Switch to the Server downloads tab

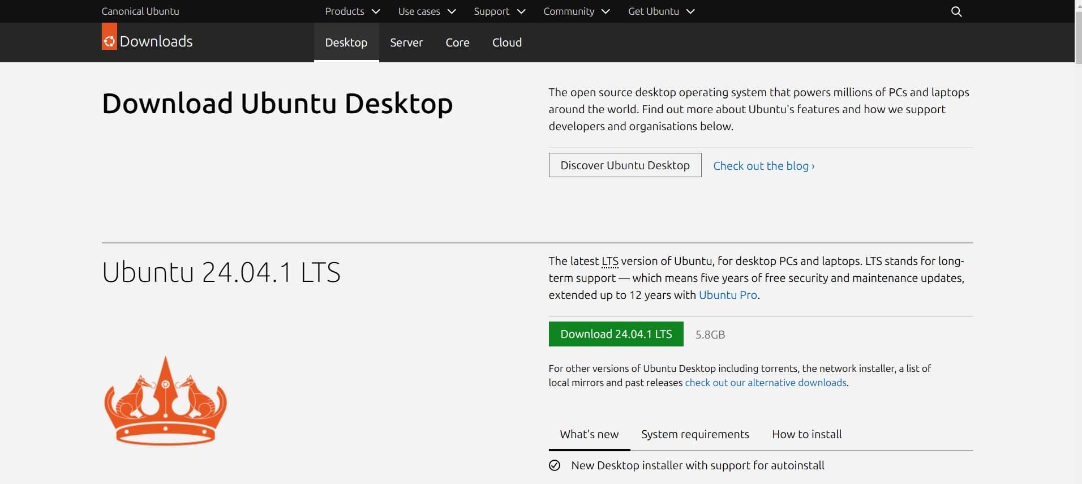[406, 42]
